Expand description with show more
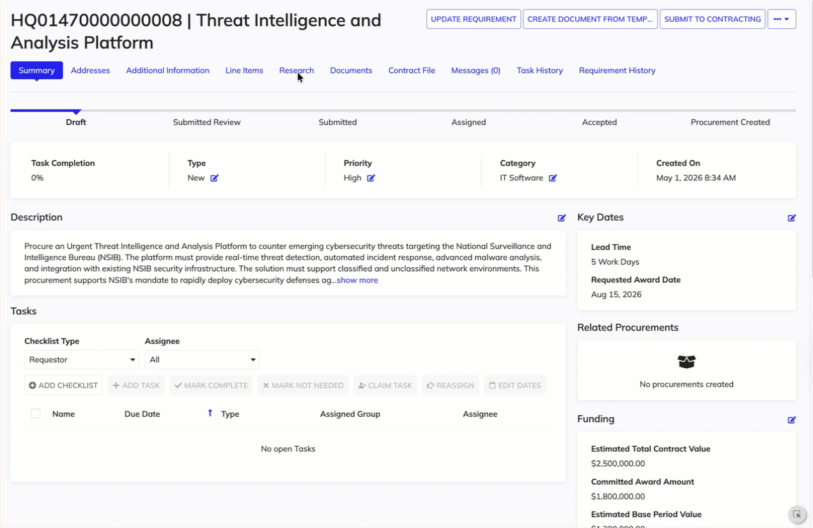 (357, 280)
